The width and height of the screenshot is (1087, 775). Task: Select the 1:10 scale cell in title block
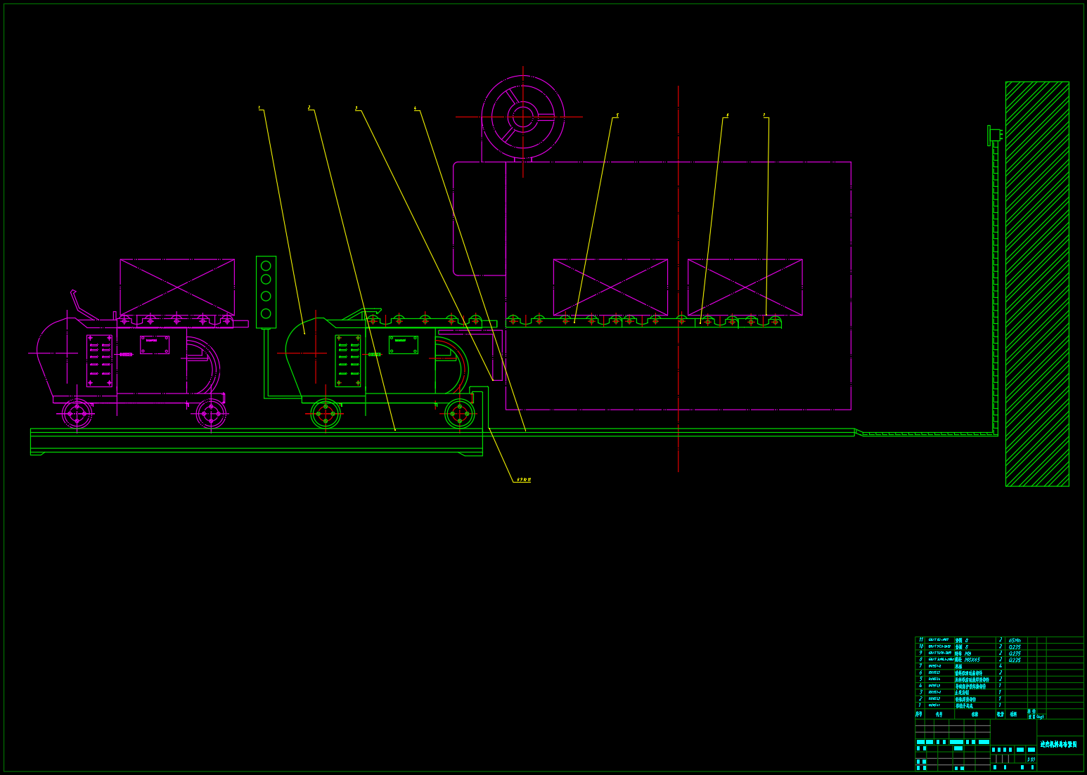point(1031,759)
